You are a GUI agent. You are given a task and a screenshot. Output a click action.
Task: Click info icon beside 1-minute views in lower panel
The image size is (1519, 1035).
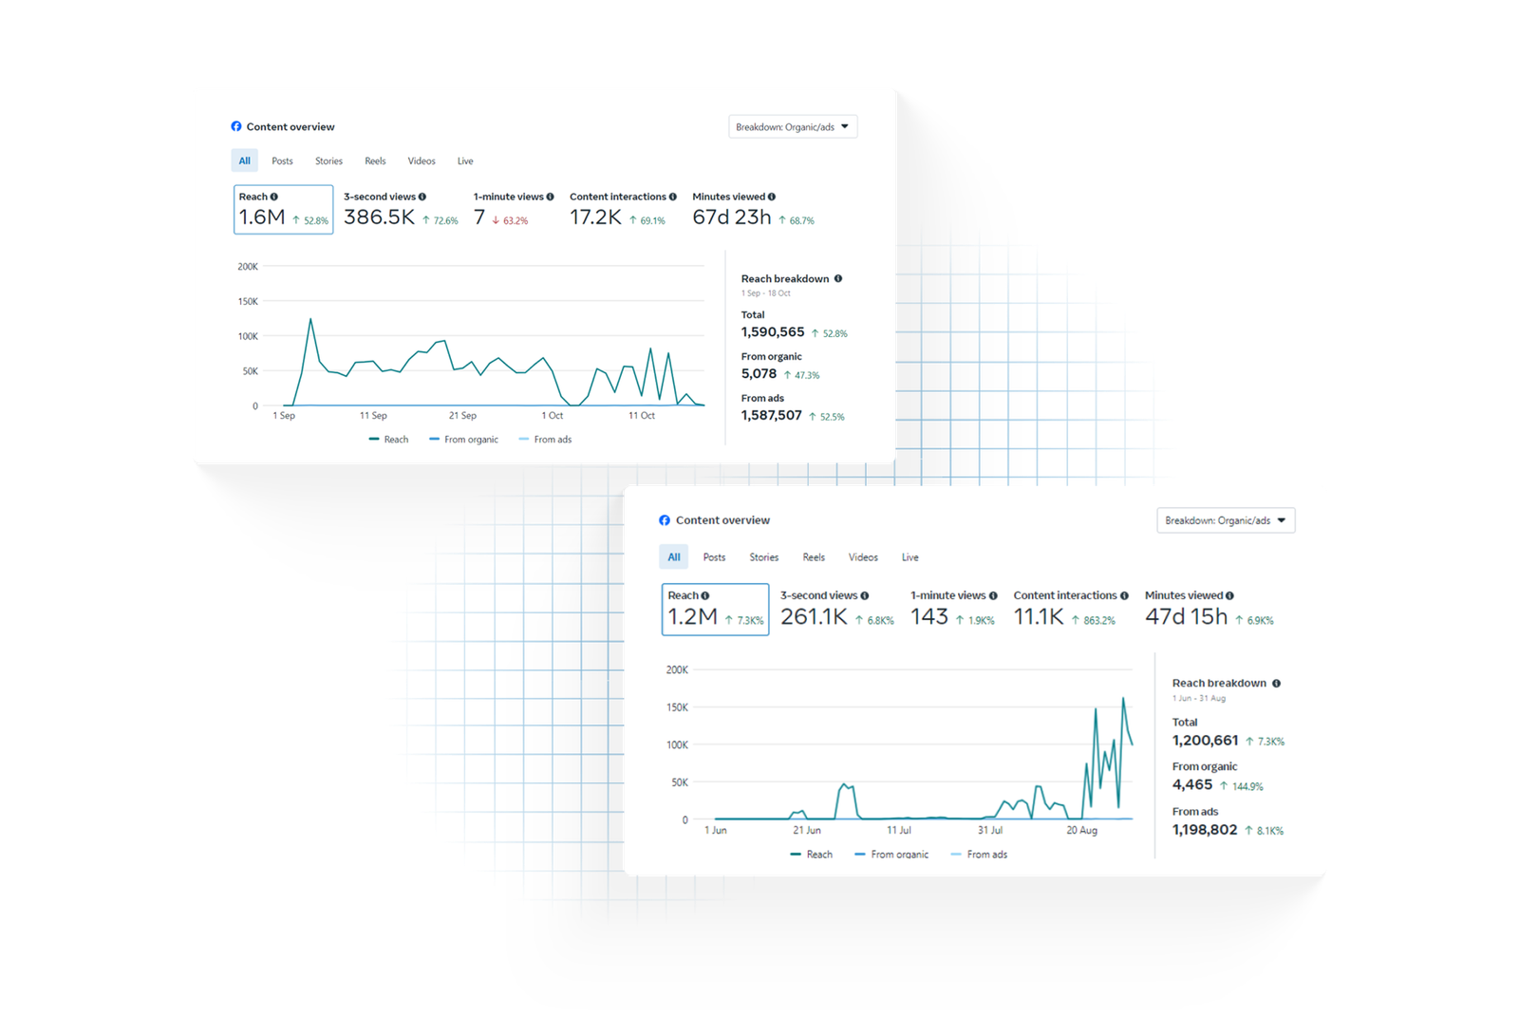pos(994,595)
